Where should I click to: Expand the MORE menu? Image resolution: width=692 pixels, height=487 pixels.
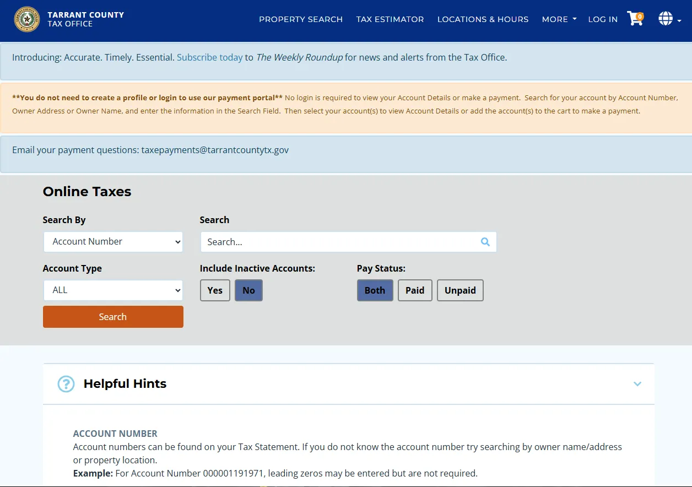(559, 19)
